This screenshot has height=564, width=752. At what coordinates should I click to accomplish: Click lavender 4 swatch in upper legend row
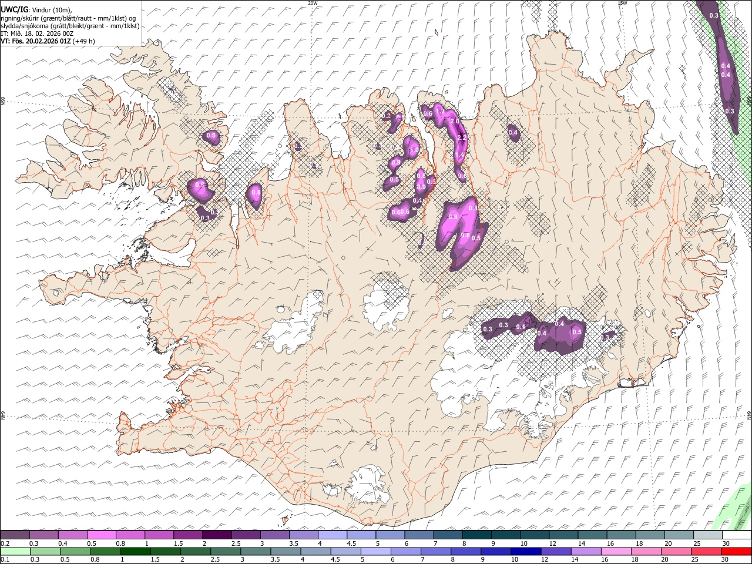tap(332, 535)
